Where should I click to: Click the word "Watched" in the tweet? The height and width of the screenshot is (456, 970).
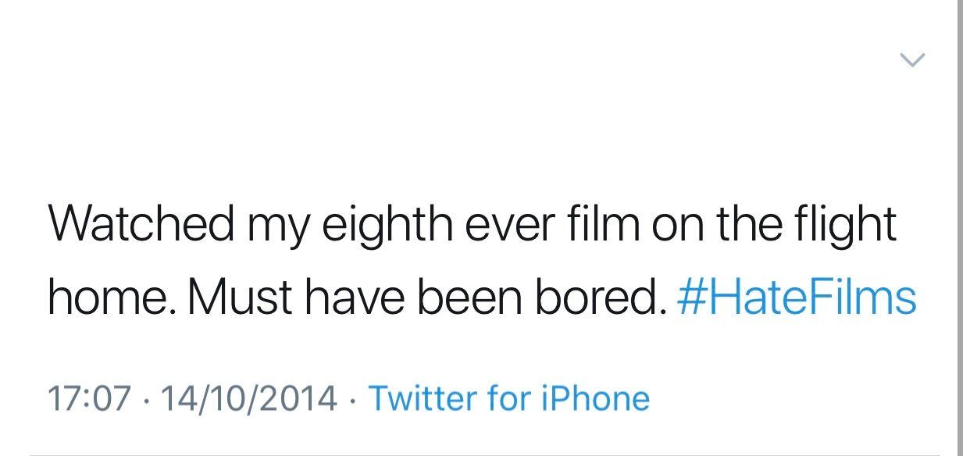[141, 225]
